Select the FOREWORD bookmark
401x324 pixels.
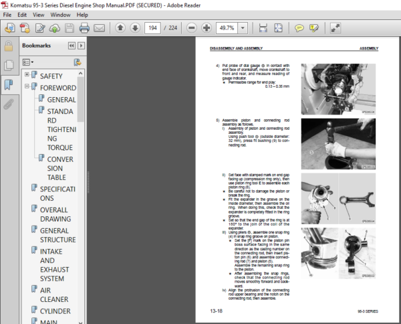tap(58, 88)
